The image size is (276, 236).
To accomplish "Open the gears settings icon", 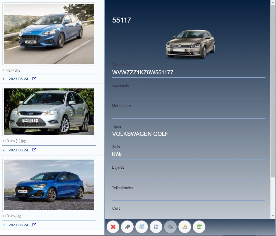I will 127,227.
